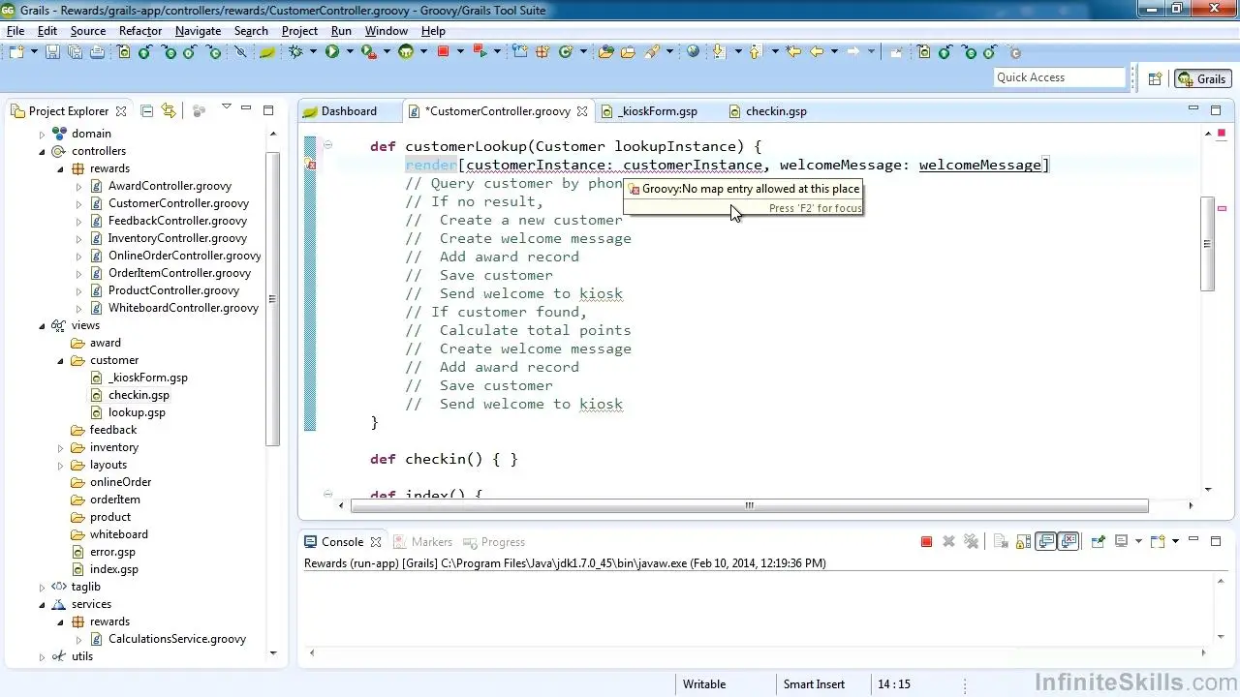This screenshot has height=697, width=1240.
Task: Click the Back navigation arrow
Action: tap(817, 52)
